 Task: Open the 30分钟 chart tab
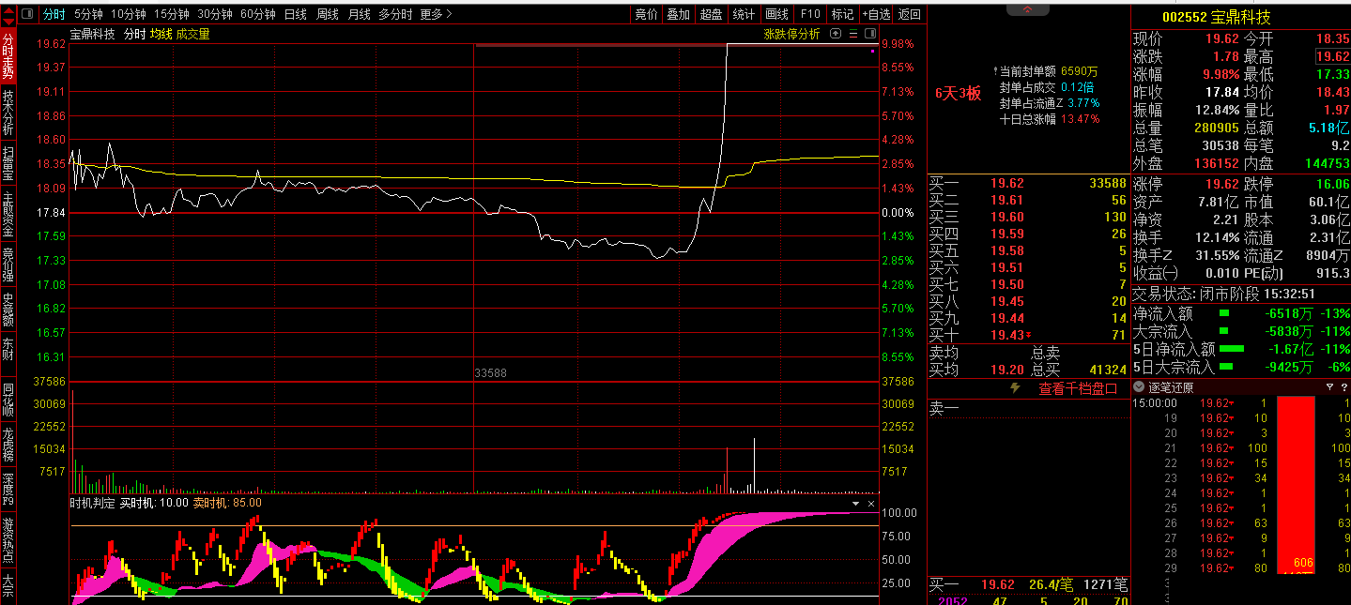tap(215, 14)
